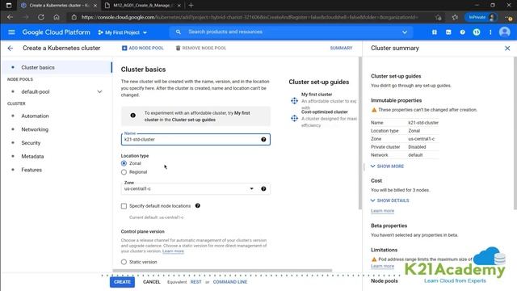Go back using the arrow beside Create a Kubernetes cluster
Screen dimensions: 517x291
(x=11, y=48)
